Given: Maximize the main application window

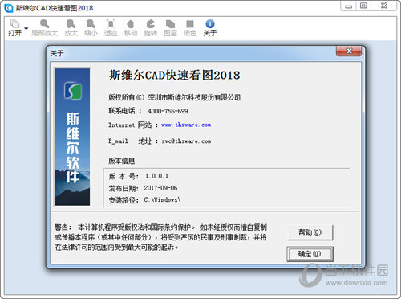Looking at the screenshot, I should click(x=363, y=6).
